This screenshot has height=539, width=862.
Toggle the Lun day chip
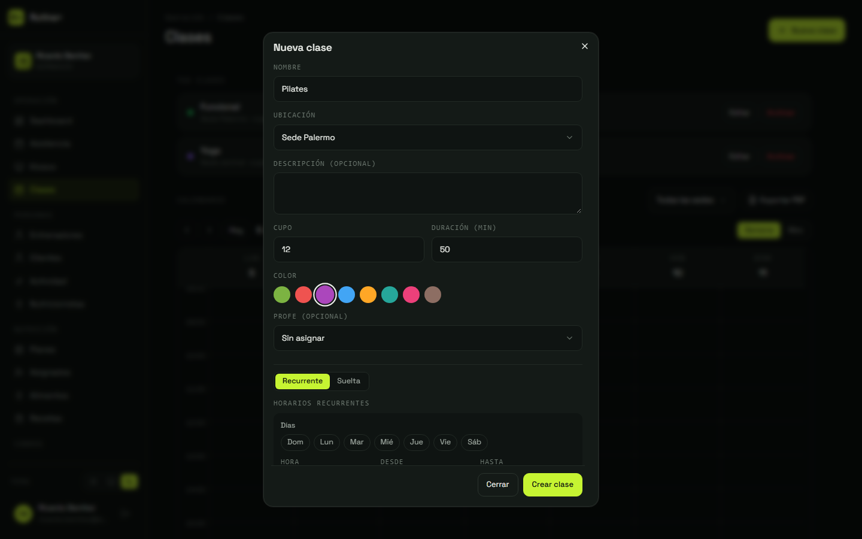tap(327, 442)
